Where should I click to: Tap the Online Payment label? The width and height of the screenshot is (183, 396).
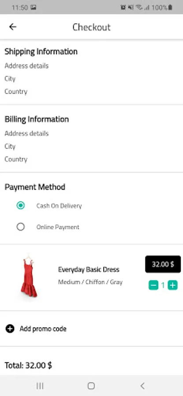click(x=58, y=227)
